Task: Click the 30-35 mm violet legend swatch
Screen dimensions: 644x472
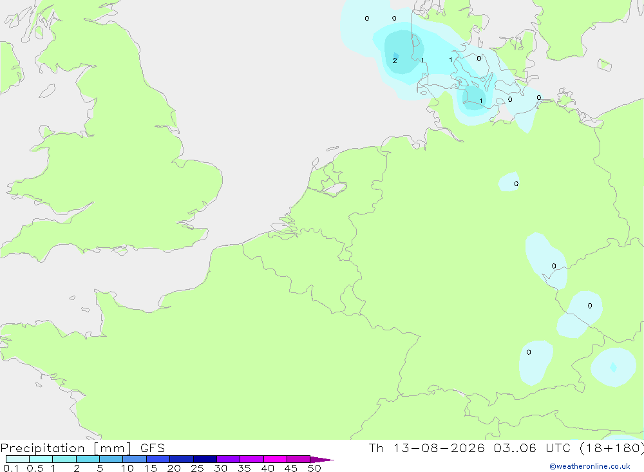Action: point(229,459)
